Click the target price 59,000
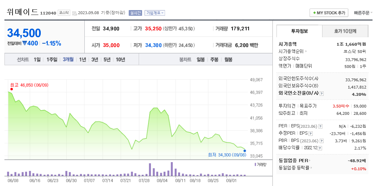Screen dimensions: 381x186 [359, 106]
